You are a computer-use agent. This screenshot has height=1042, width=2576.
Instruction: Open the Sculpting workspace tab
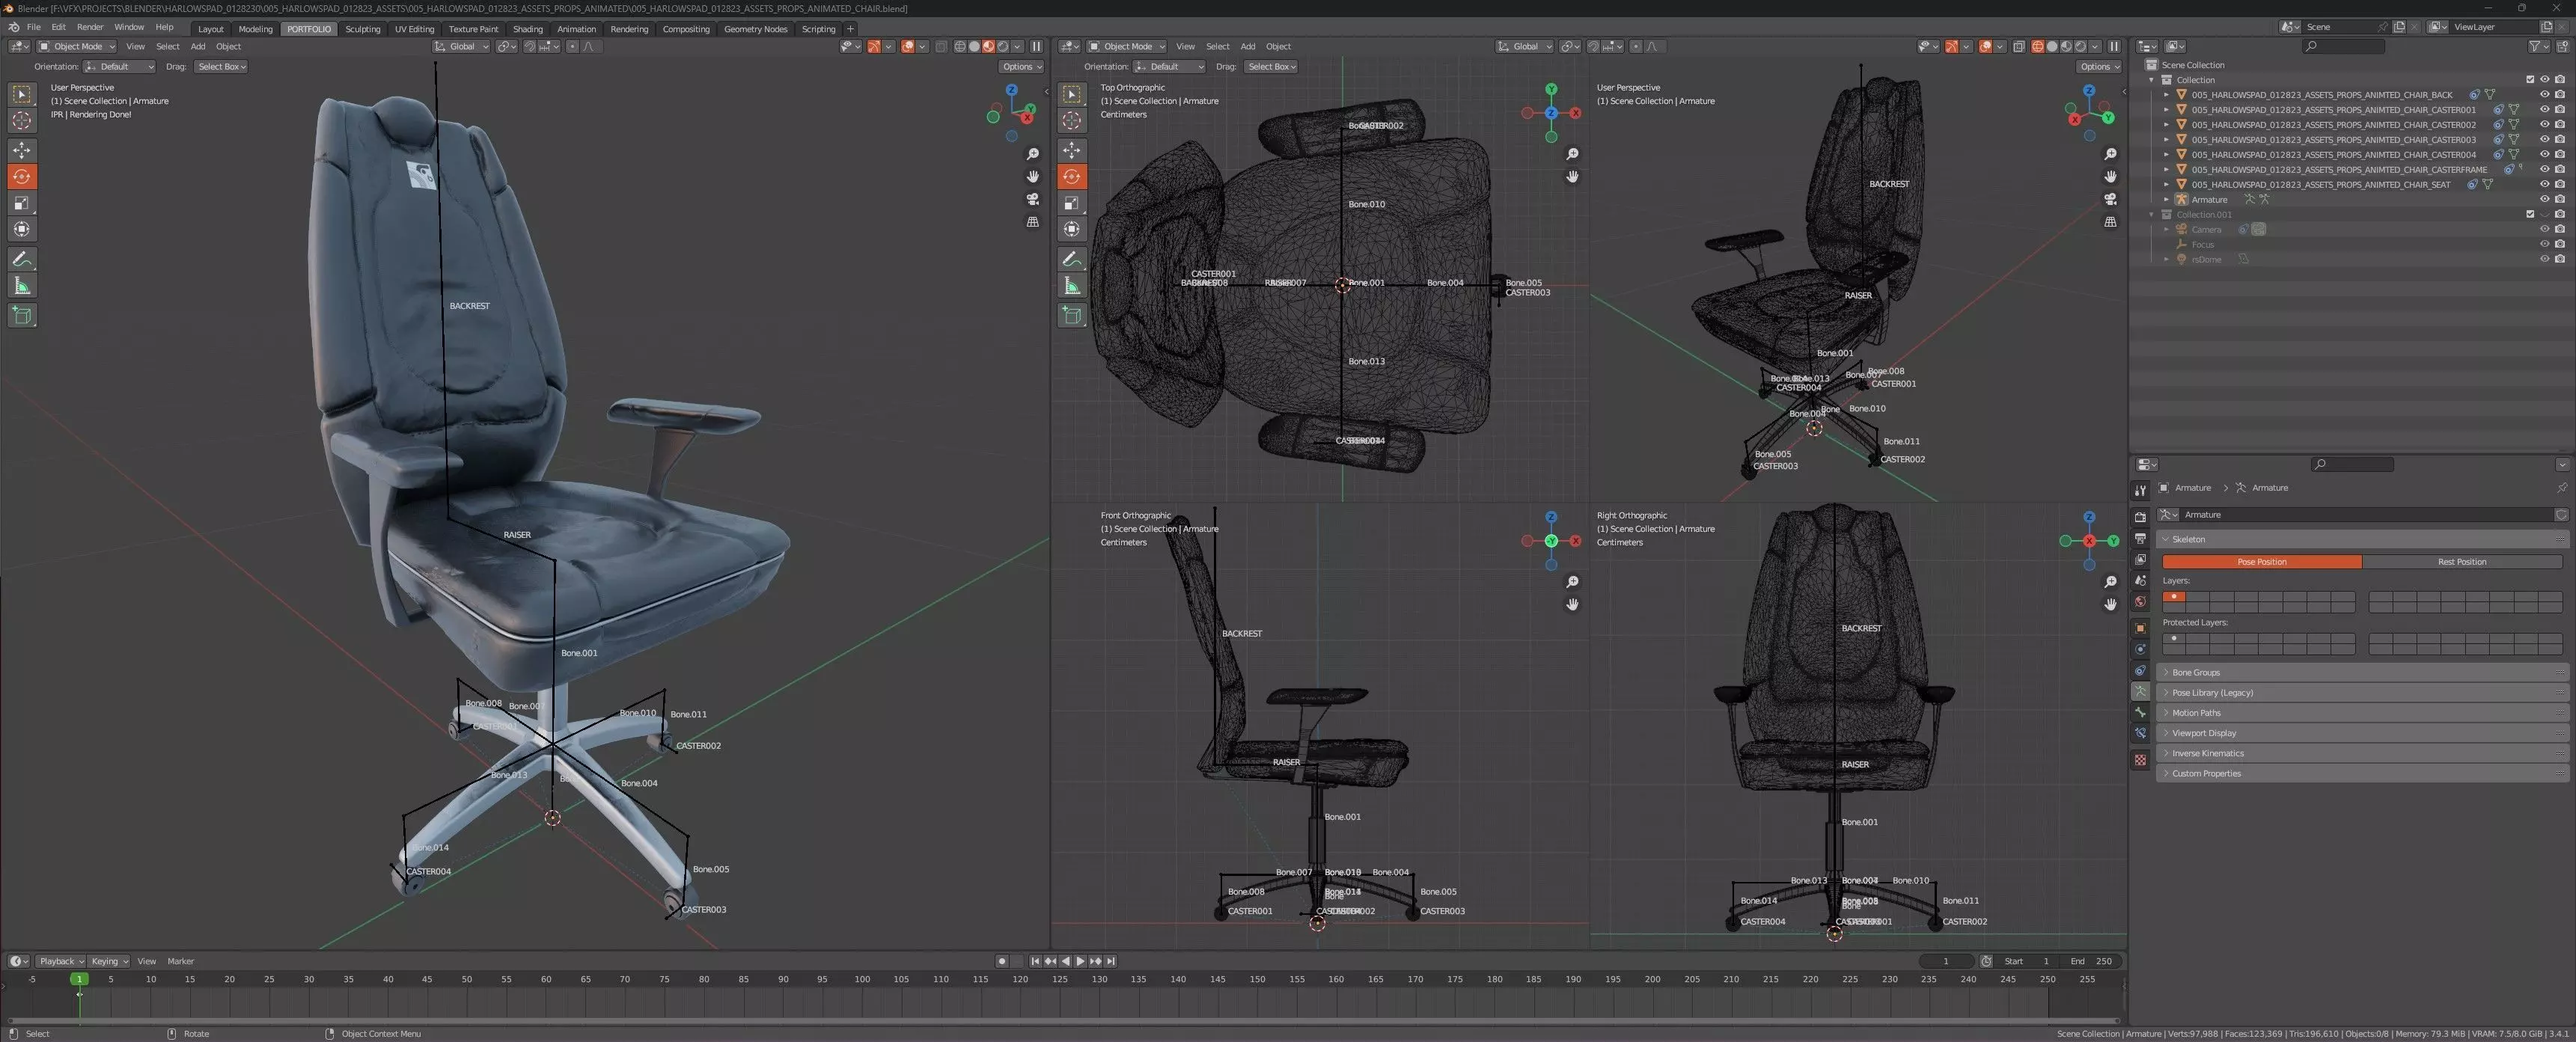[363, 29]
